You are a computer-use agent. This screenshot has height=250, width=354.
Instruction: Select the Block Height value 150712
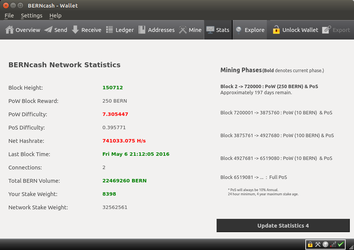tap(113, 87)
